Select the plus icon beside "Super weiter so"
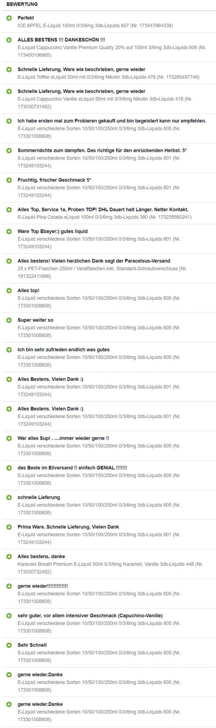This screenshot has width=216, height=728. (9, 320)
